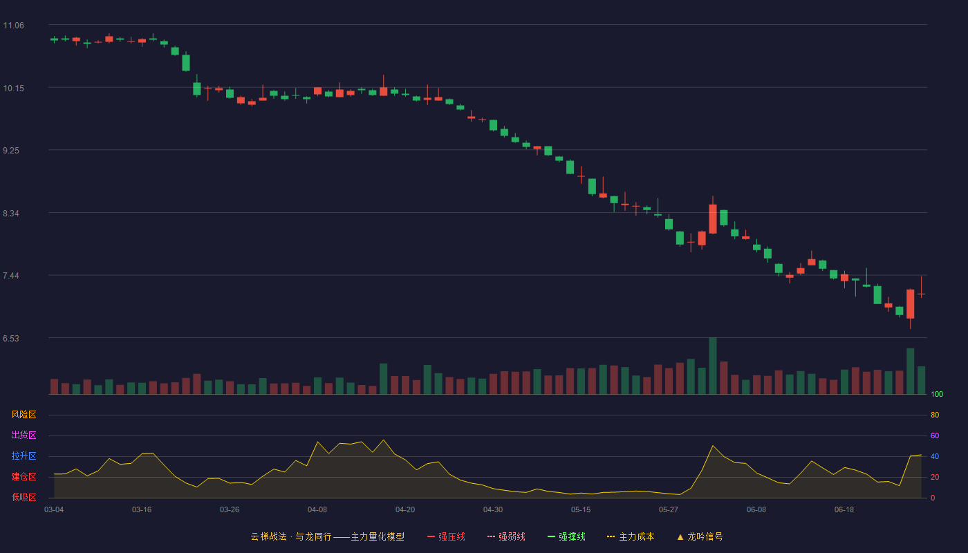Toggle the 云梯战法 主力量化模型 legend entry
968x553 pixels.
coord(328,536)
